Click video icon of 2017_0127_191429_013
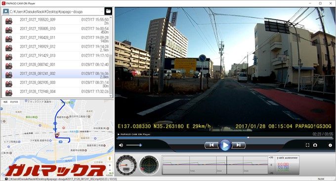The height and width of the screenshot is (181, 336). point(9,57)
